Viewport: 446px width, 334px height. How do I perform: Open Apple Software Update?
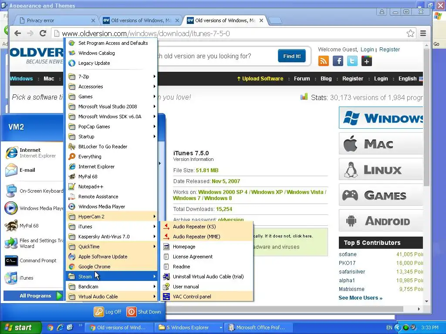click(111, 257)
